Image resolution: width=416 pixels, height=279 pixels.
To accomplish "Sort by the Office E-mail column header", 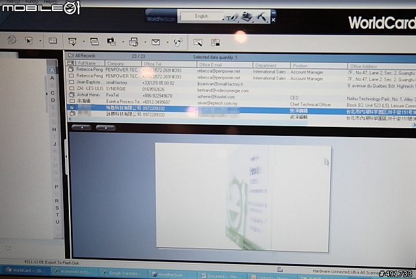I will pyautogui.click(x=225, y=64).
